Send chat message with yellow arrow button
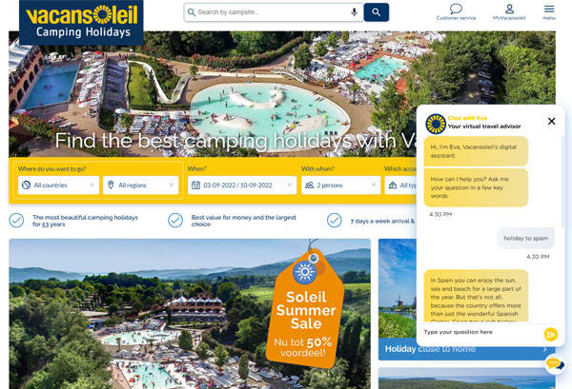The height and width of the screenshot is (389, 572). click(550, 334)
